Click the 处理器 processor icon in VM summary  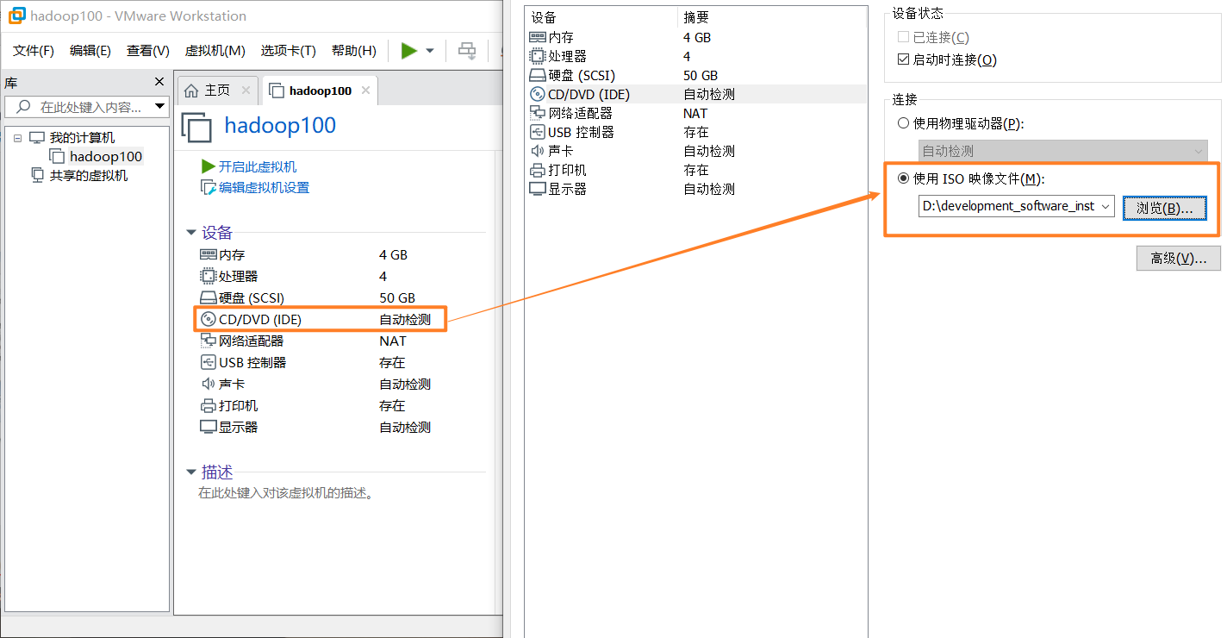(x=208, y=276)
